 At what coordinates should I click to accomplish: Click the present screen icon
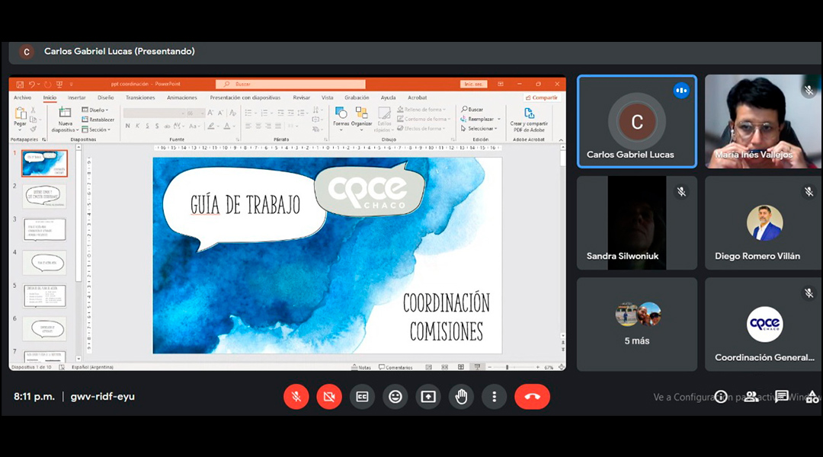tap(428, 397)
